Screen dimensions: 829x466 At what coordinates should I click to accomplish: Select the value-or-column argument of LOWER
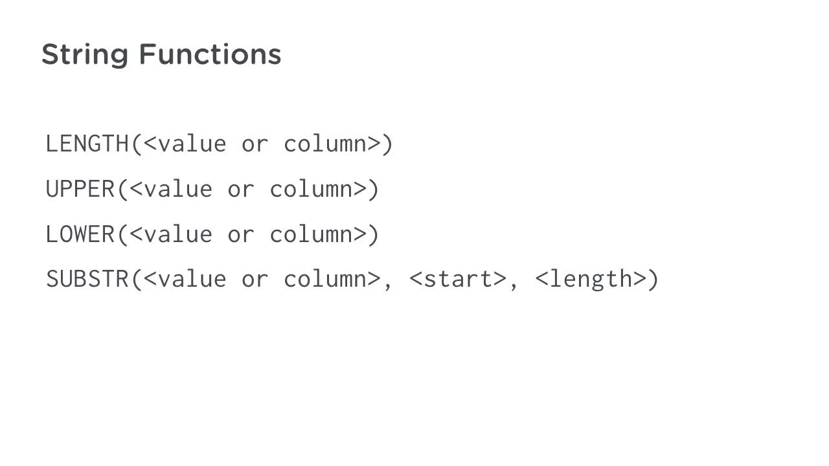(x=247, y=234)
